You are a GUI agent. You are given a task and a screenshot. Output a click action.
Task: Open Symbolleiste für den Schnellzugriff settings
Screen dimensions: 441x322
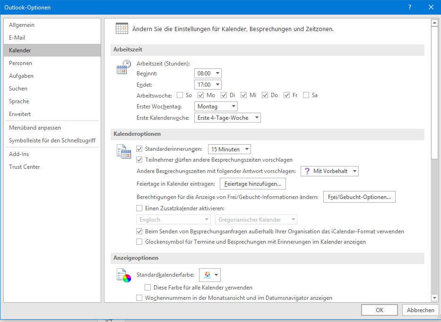point(52,140)
